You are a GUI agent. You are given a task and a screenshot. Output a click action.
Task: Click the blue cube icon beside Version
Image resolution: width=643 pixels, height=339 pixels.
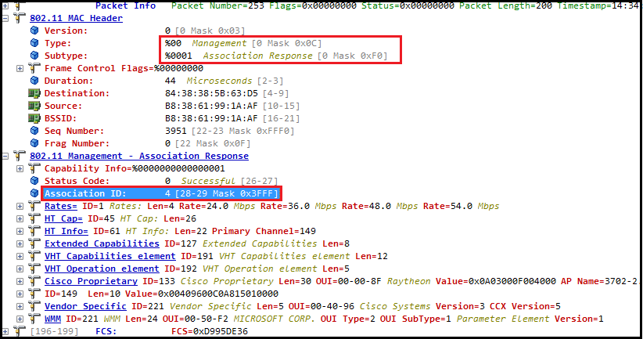pyautogui.click(x=34, y=31)
